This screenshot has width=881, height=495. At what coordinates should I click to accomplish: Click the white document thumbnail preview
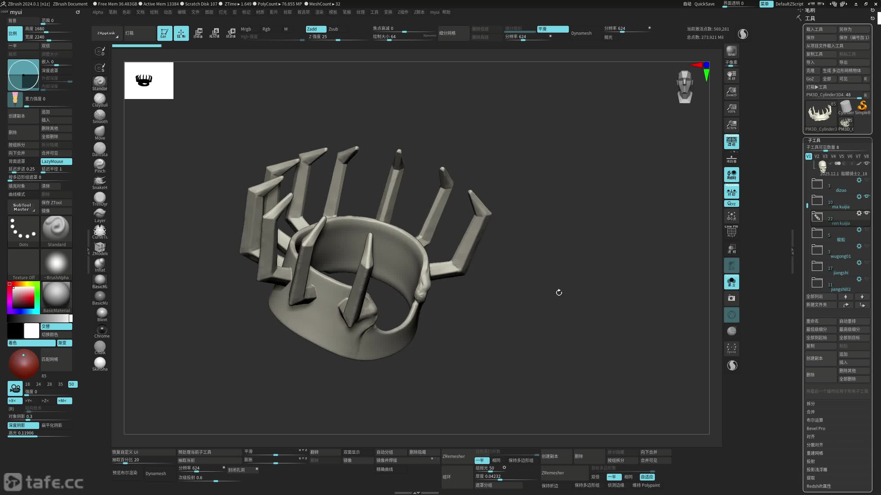click(149, 80)
